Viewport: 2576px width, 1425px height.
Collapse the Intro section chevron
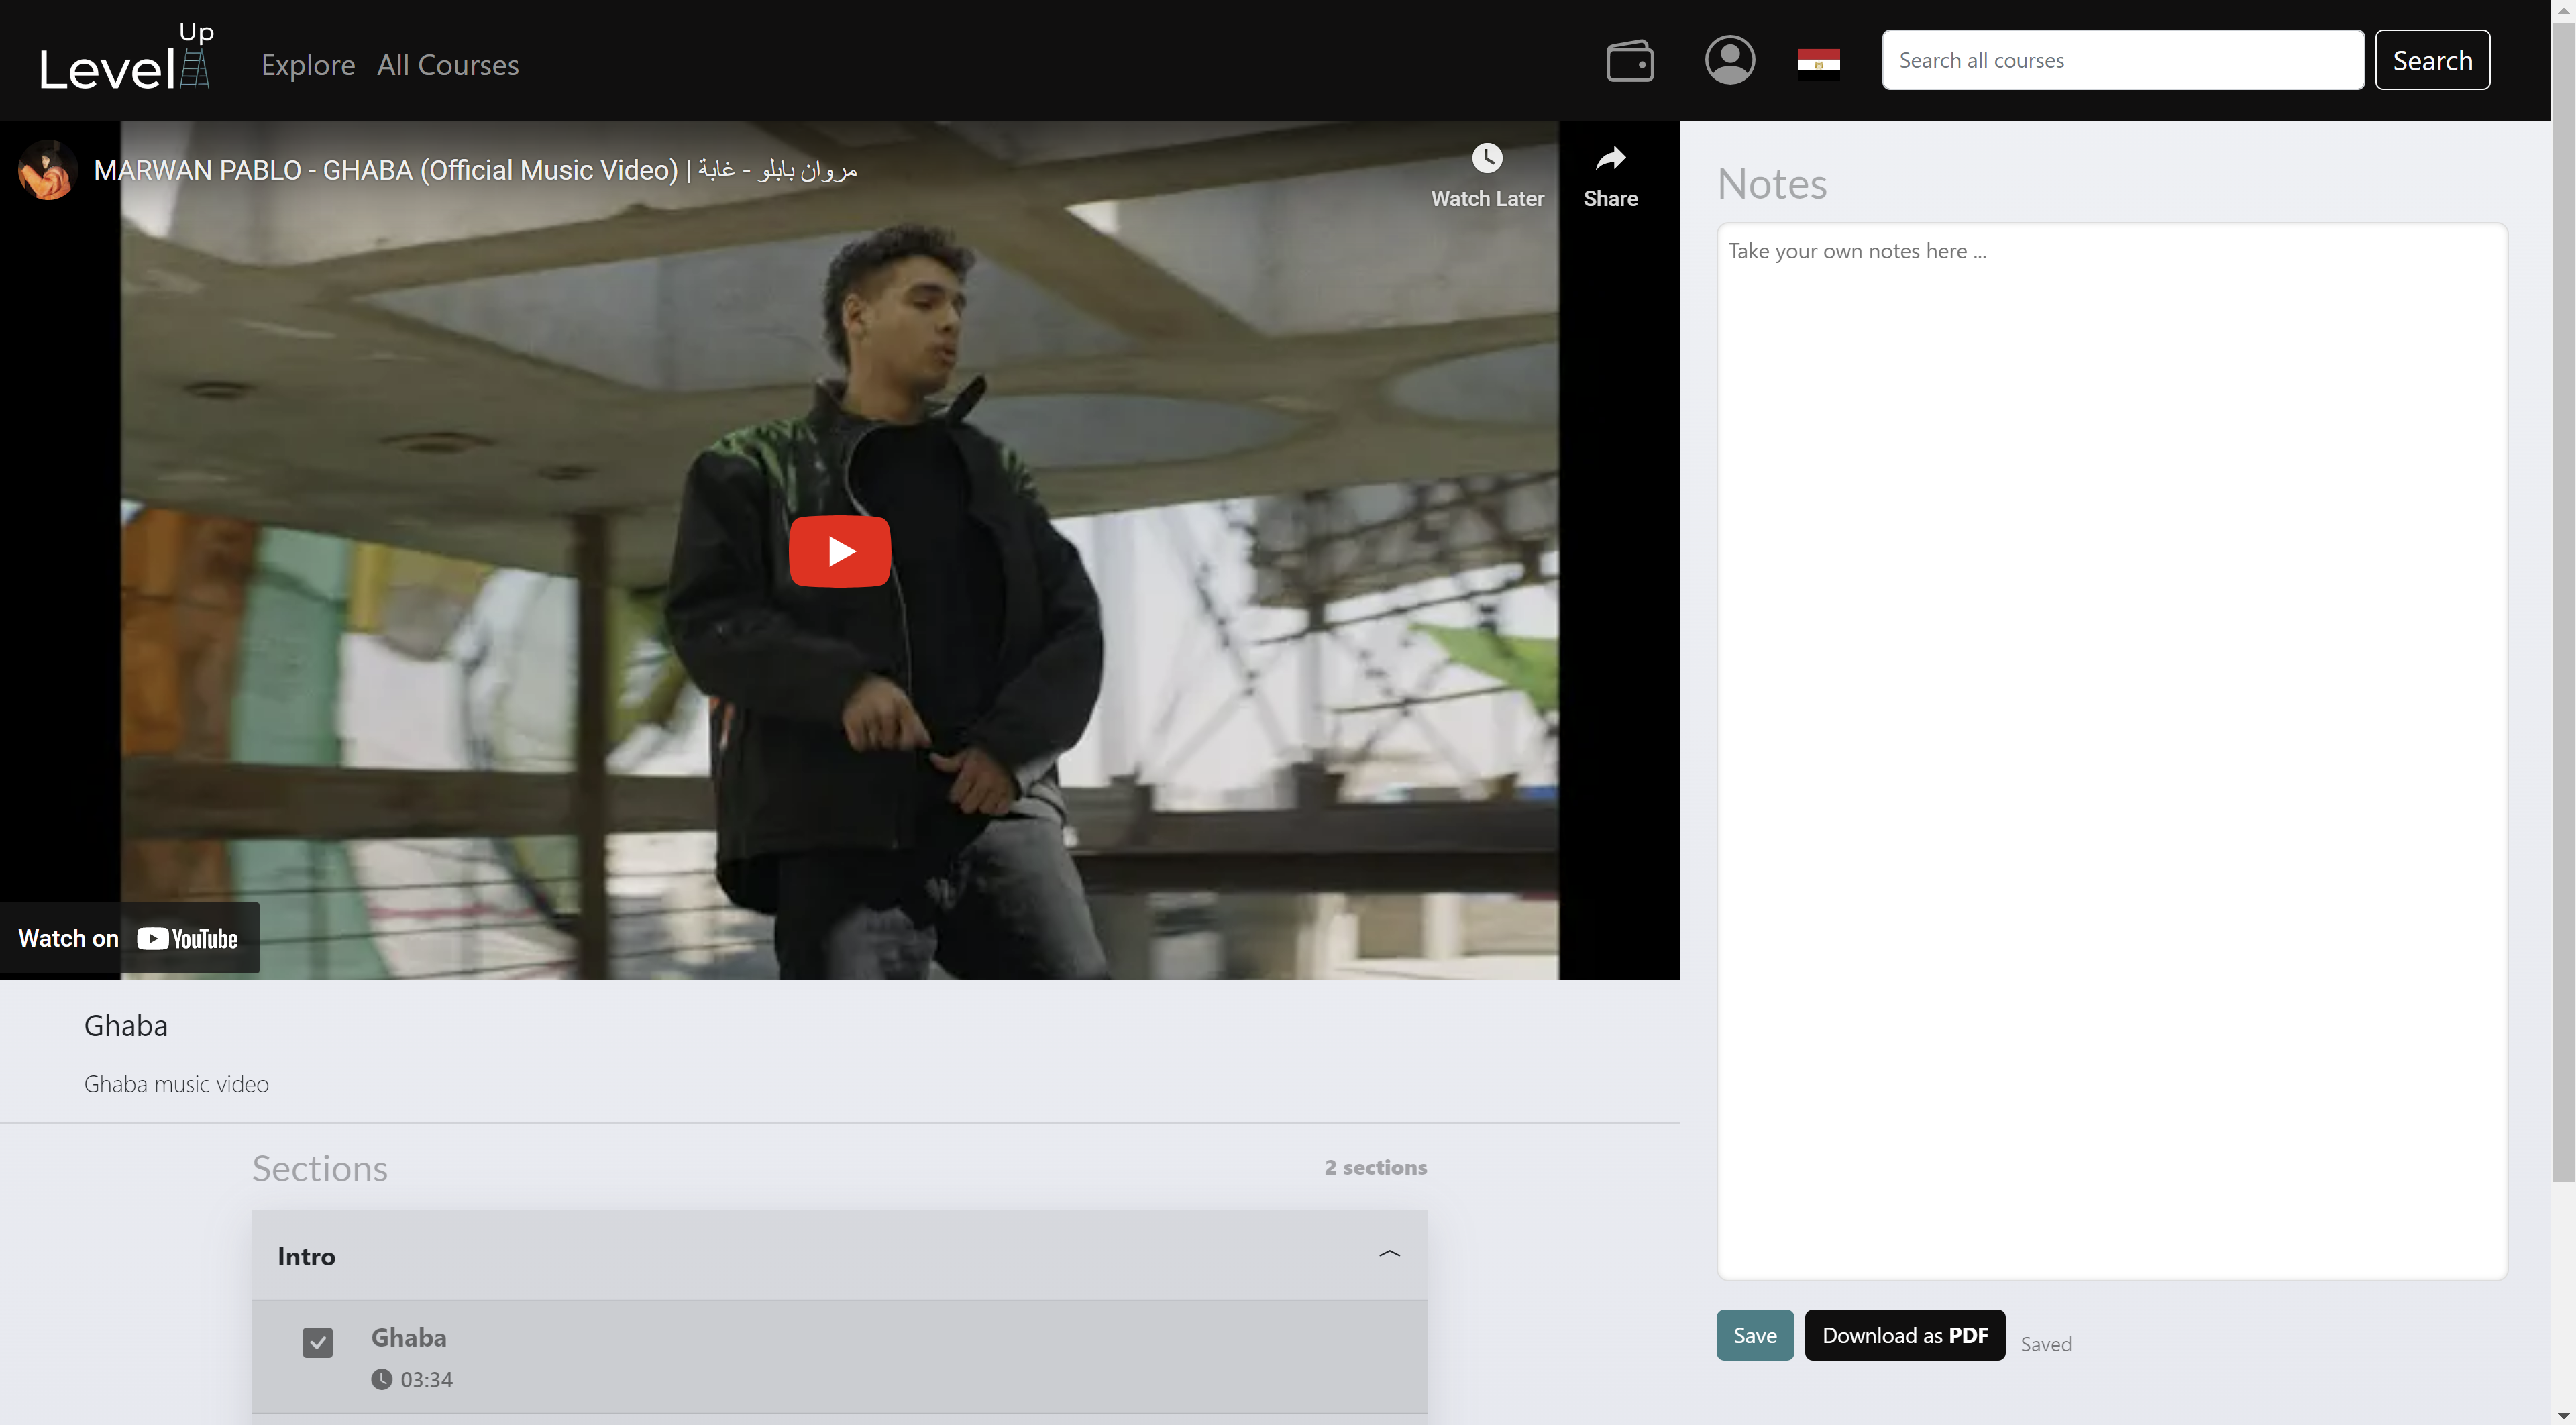1389,1254
